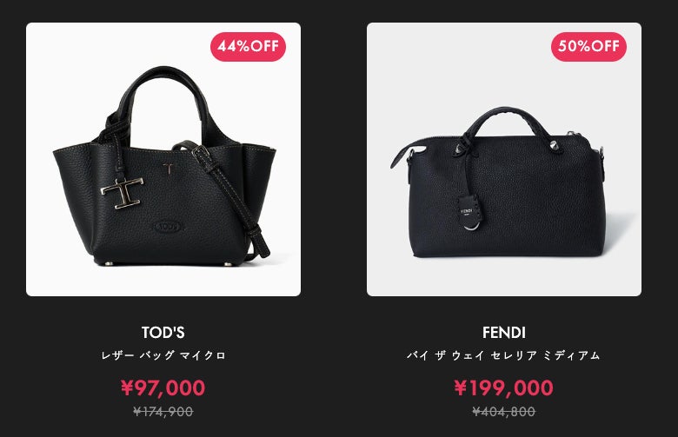Click the FENDI bag's top handle
Image resolution: width=678 pixels, height=437 pixels.
pos(505,125)
